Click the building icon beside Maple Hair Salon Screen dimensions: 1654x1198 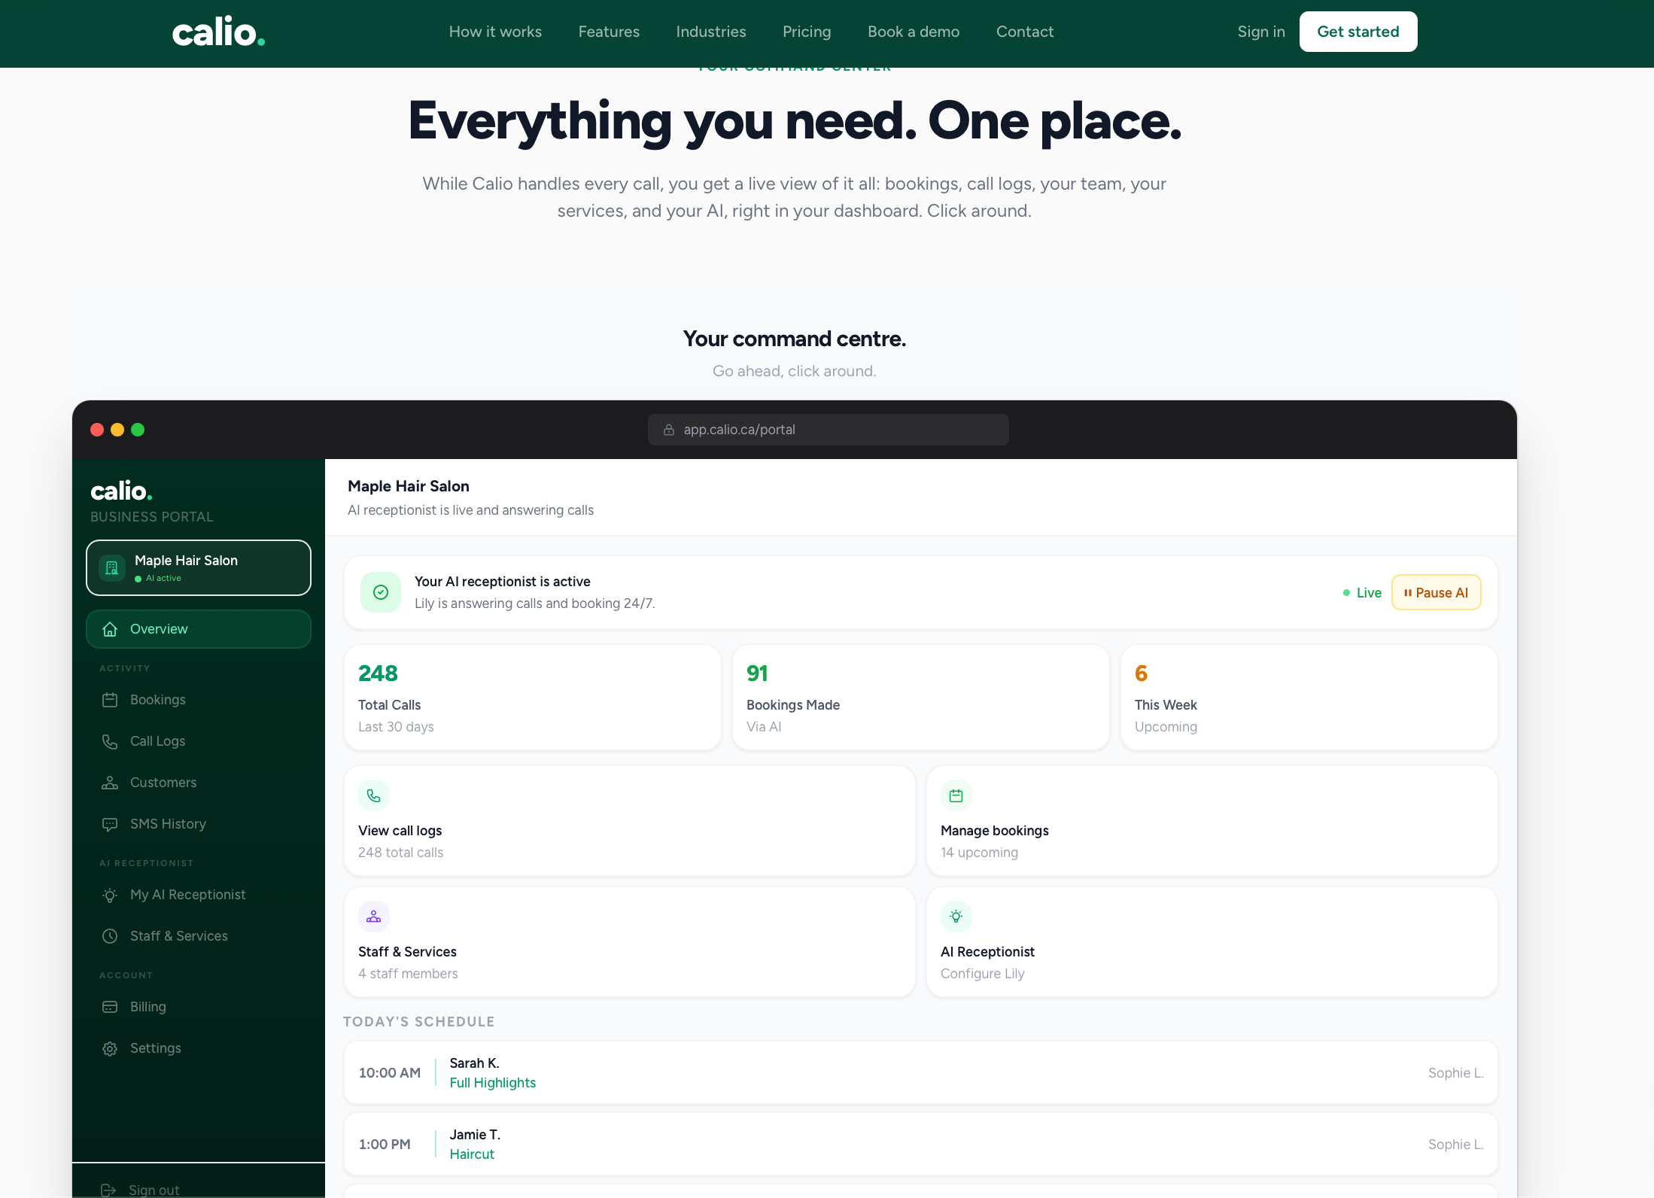pos(112,568)
